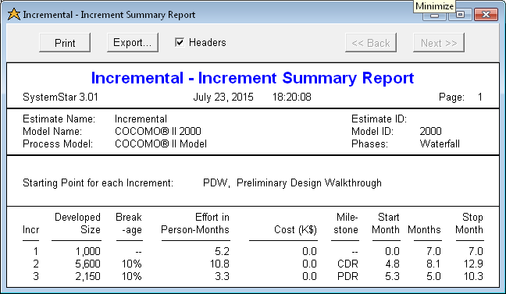Screen dimensions: 506x294
Task: Minimize the report window
Action: pos(435,15)
